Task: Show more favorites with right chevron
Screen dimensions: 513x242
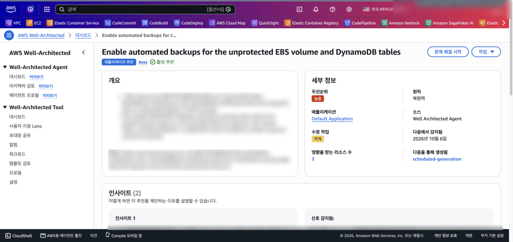Action: pos(504,23)
